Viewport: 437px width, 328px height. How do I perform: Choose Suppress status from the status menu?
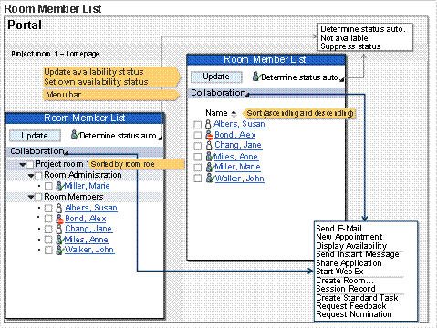(x=350, y=46)
